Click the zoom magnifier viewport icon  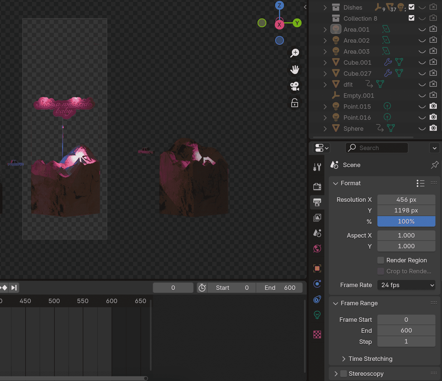295,53
